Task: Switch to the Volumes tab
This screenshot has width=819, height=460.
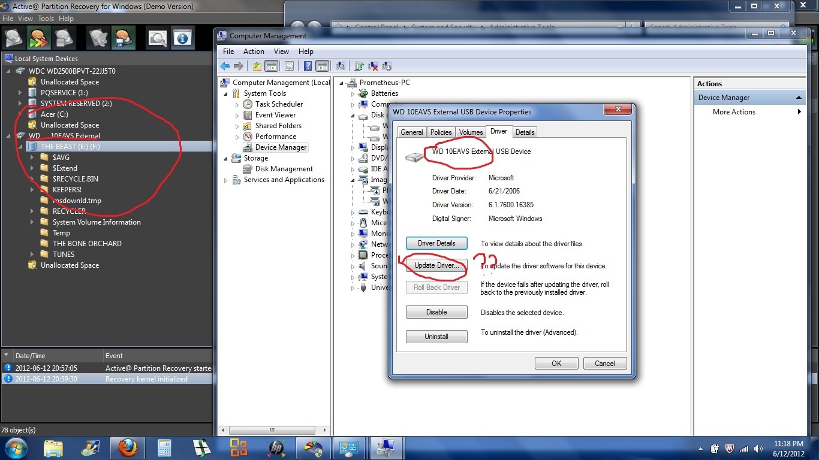Action: point(471,132)
